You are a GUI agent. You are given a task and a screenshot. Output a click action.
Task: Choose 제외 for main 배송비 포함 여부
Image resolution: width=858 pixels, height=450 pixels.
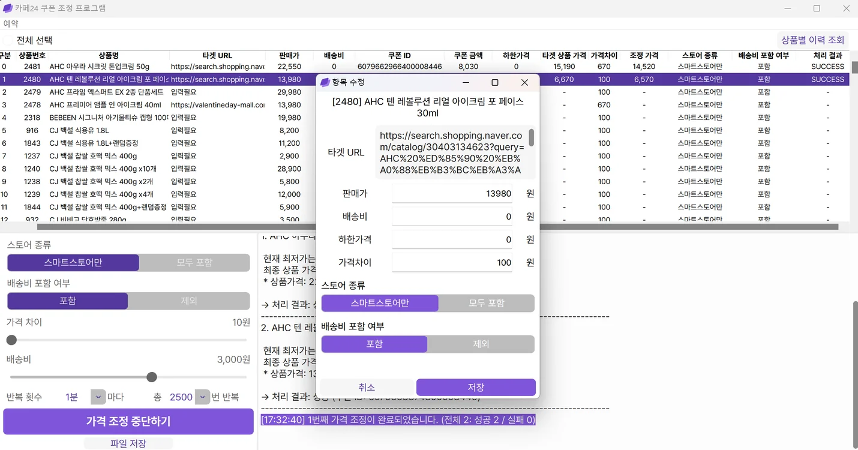pyautogui.click(x=189, y=301)
